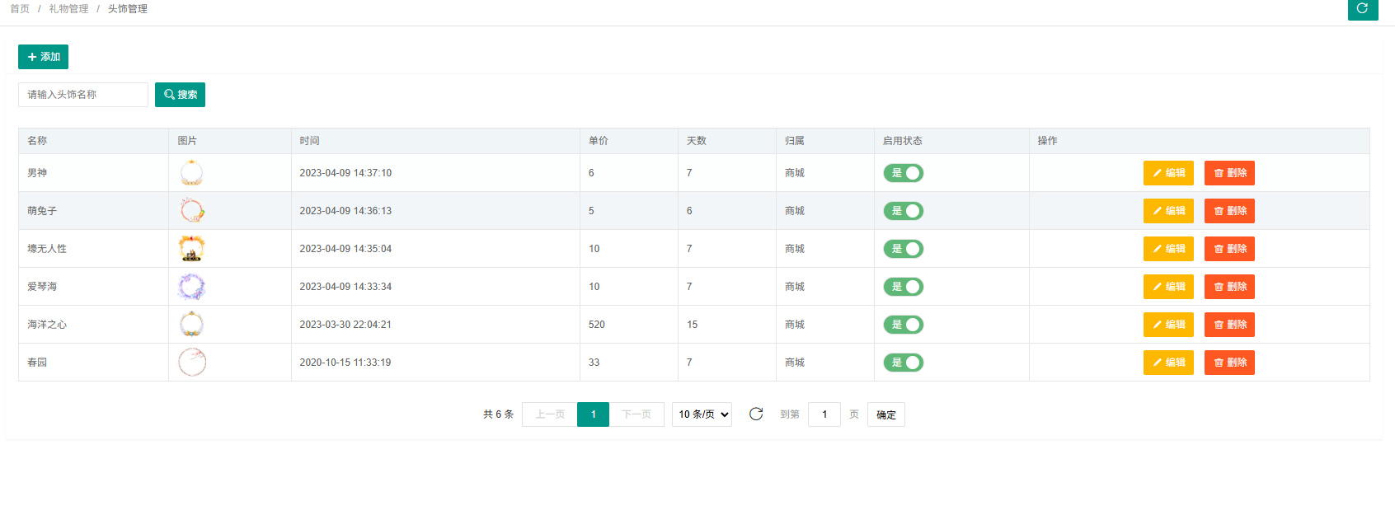Click the 确定 page jump button

[885, 414]
